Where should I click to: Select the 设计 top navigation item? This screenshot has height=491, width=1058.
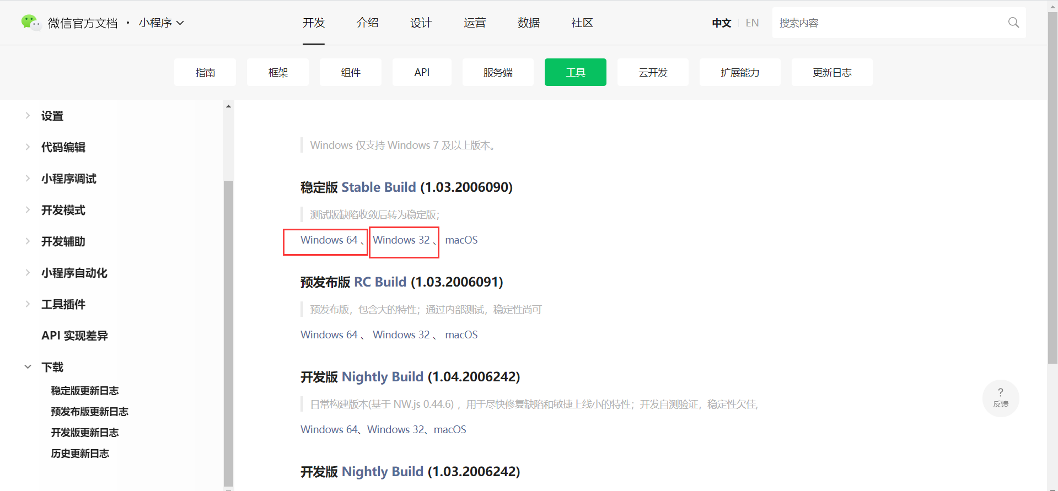(x=421, y=23)
